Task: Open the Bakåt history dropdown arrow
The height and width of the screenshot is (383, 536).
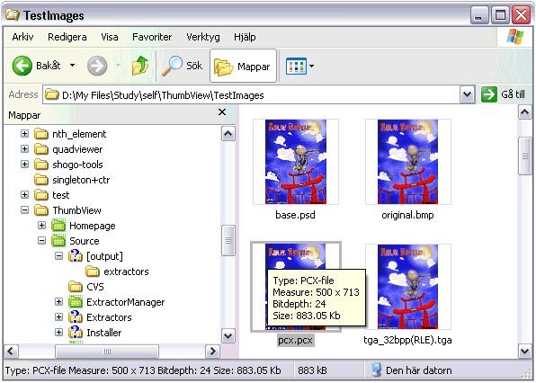Action: [x=73, y=66]
